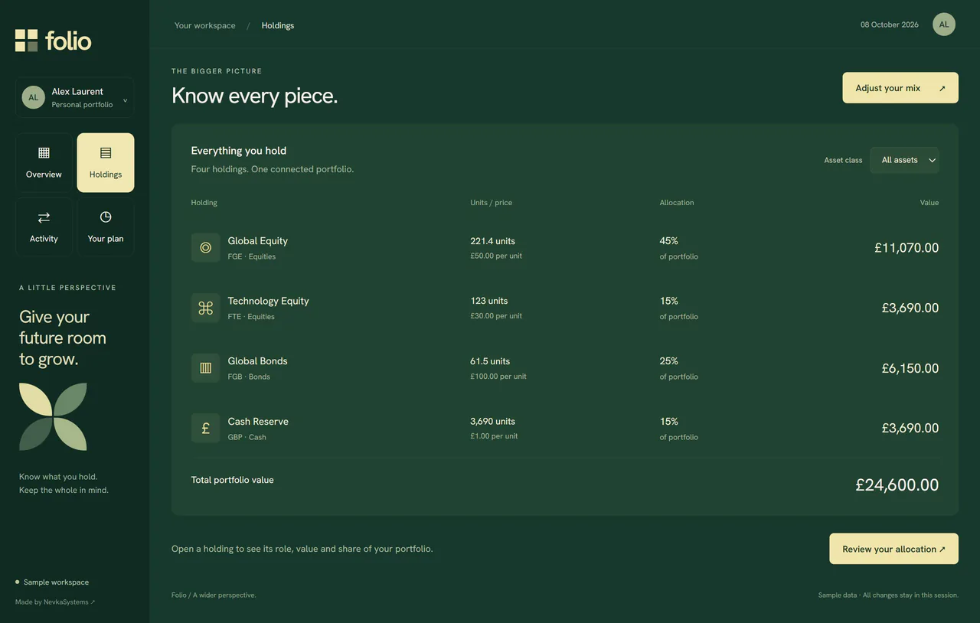Click the 25% allocation figure
Viewport: 980px width, 623px height.
click(669, 360)
